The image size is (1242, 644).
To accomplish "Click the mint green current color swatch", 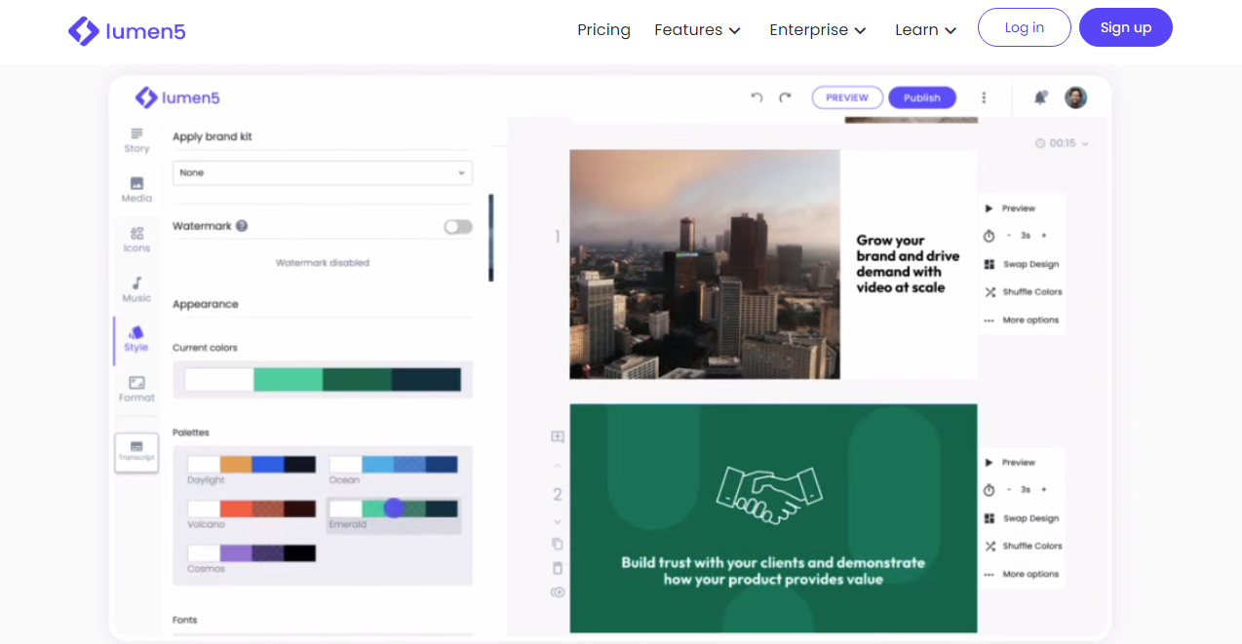I will [x=289, y=380].
